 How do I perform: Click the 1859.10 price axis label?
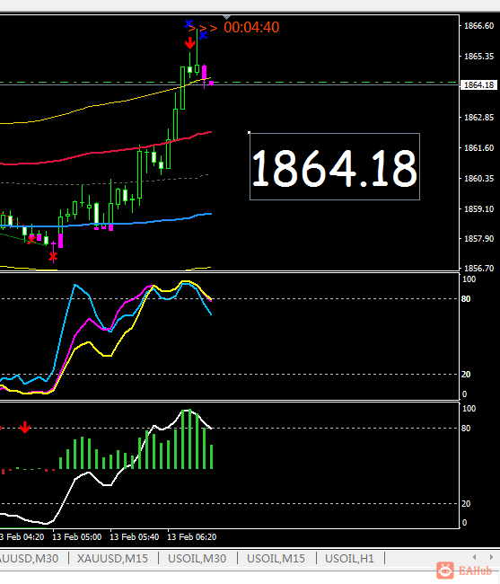(479, 209)
